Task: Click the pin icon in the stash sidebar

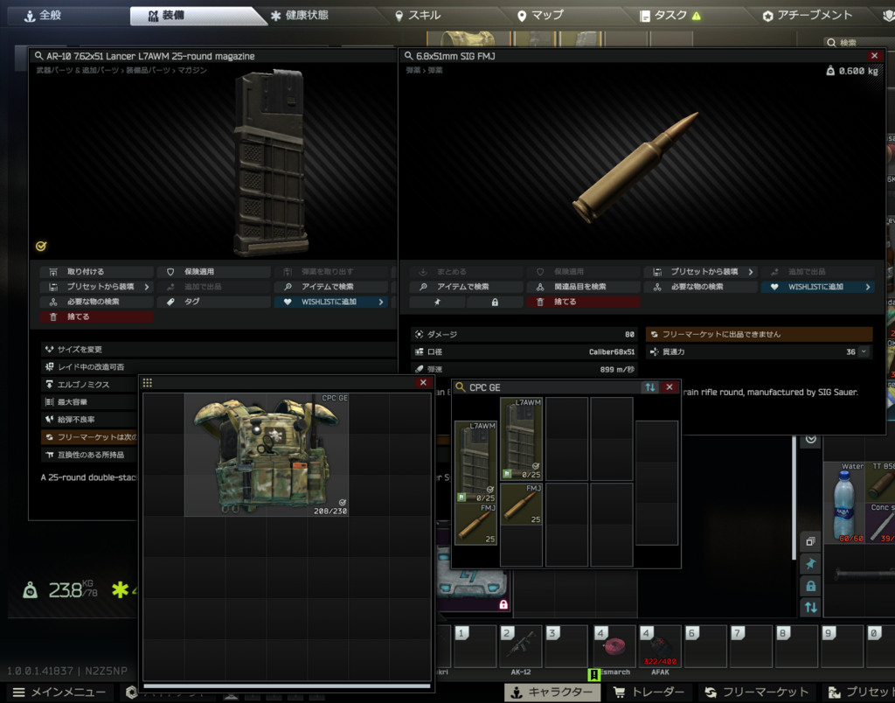Action: (x=810, y=564)
